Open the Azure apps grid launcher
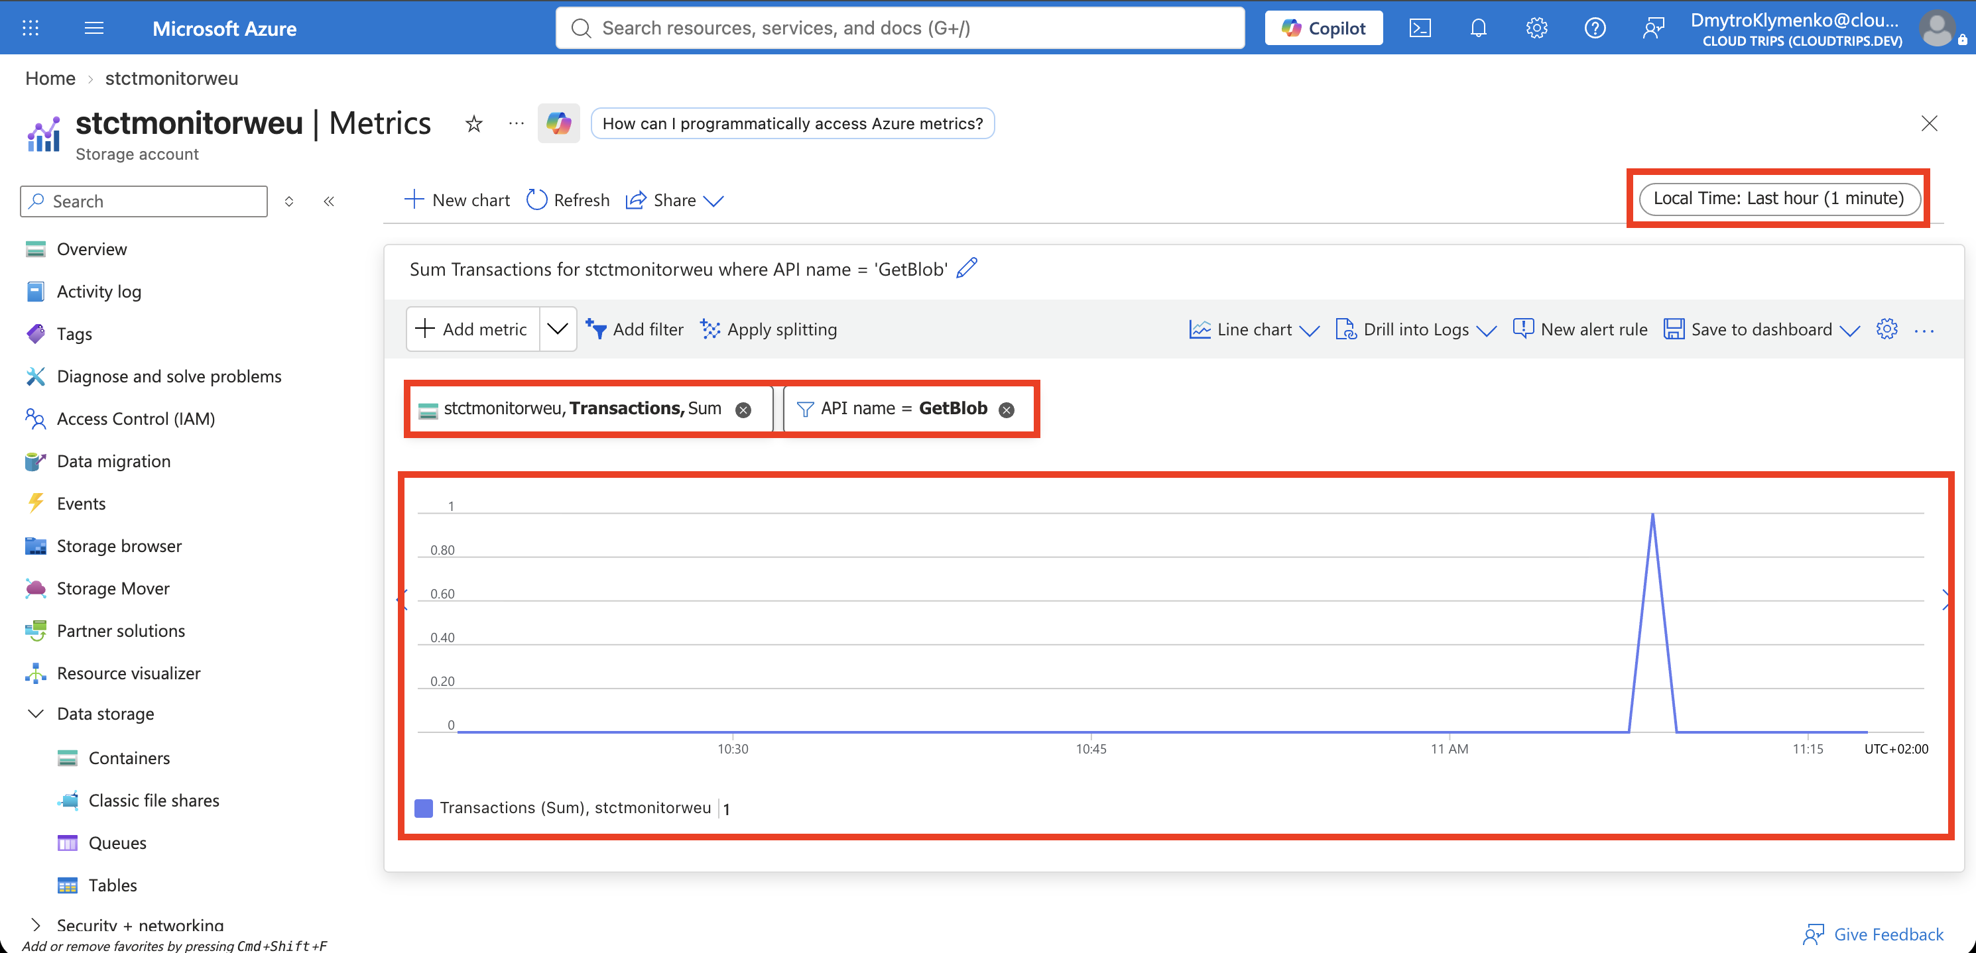This screenshot has width=1976, height=953. pyautogui.click(x=30, y=28)
